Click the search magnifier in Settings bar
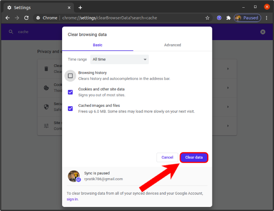The width and height of the screenshot is (274, 211). pyautogui.click(x=11, y=32)
